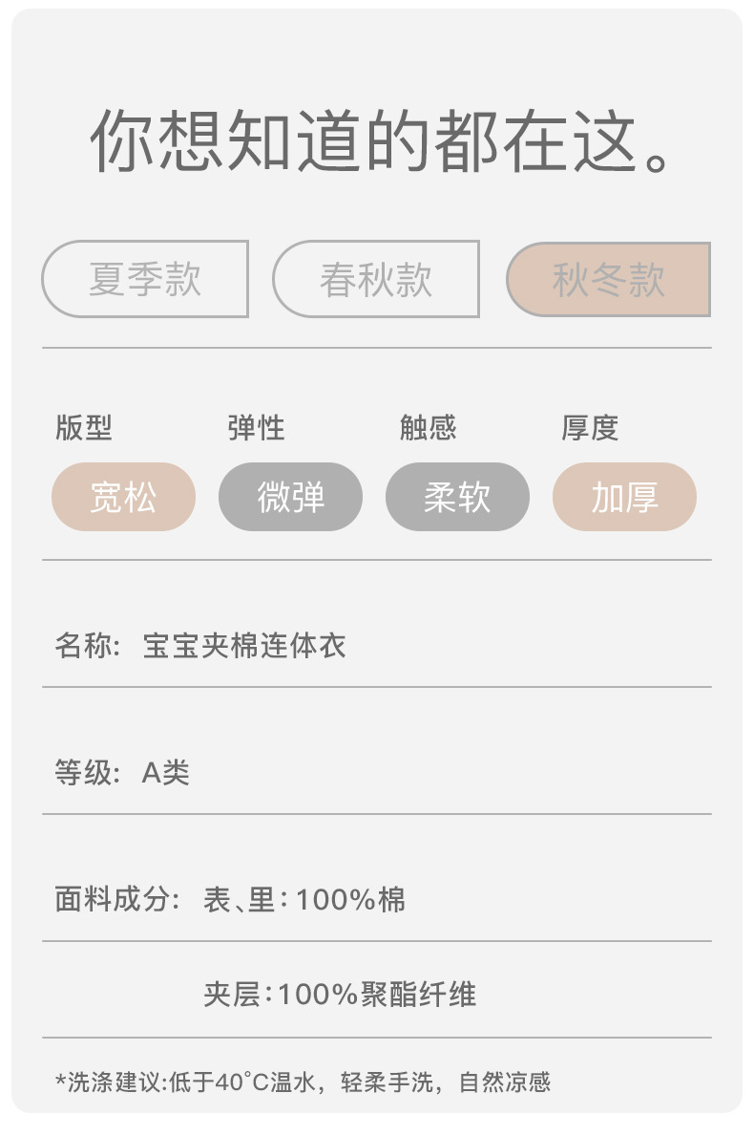
Task: Click the 厚度 label
Action: point(590,428)
